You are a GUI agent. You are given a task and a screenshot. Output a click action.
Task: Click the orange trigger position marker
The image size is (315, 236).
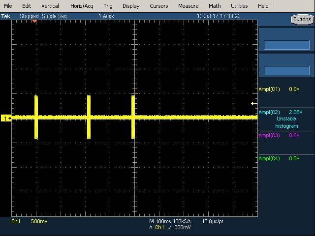35,21
